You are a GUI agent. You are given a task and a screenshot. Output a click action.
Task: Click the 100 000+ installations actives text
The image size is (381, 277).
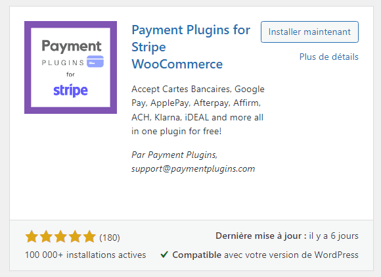(x=85, y=255)
